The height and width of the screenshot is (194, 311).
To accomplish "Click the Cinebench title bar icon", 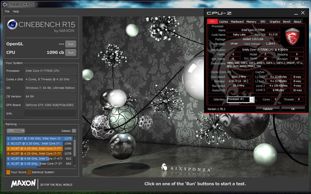I will (x=5, y=4).
